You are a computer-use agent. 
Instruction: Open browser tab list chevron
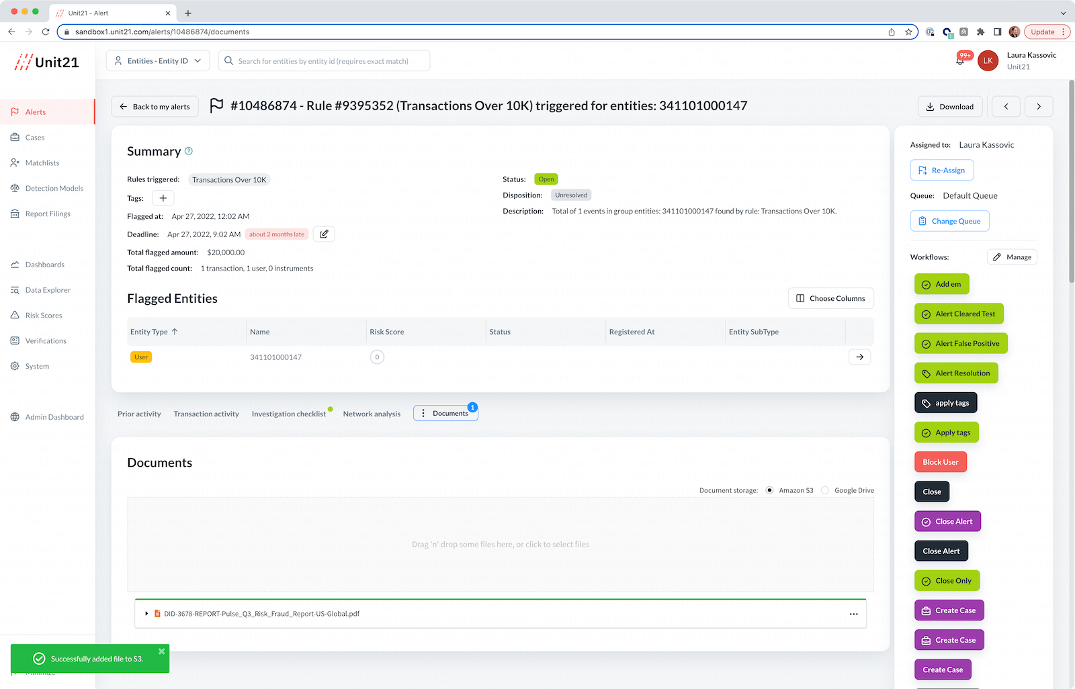1063,13
